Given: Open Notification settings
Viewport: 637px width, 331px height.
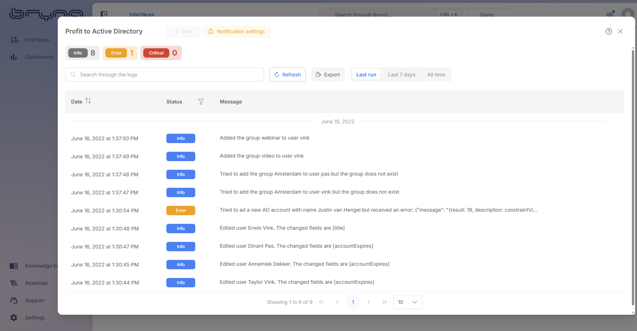Looking at the screenshot, I should 237,31.
